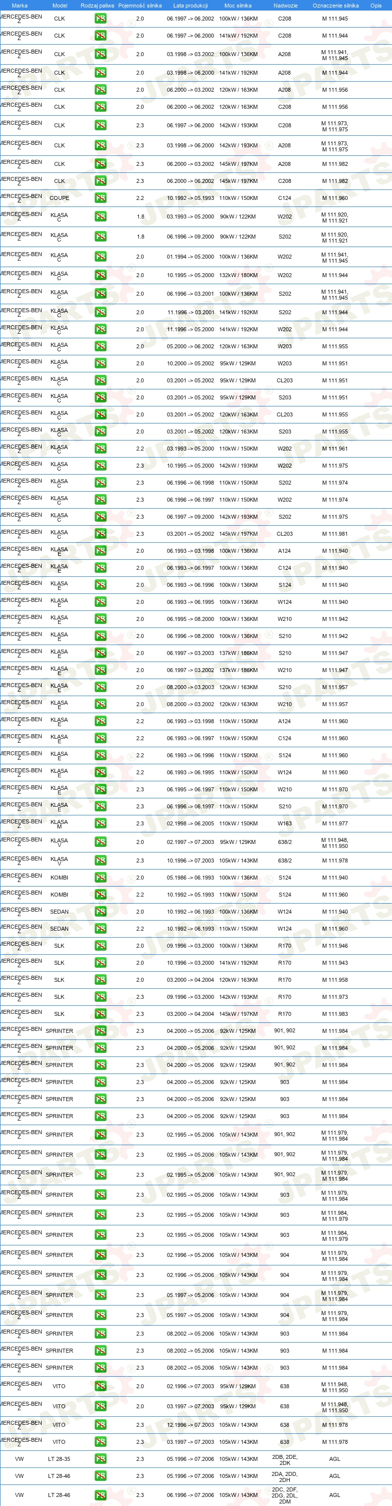This screenshot has width=392, height=1506.
Task: Click fuel icon in SLK 142kW row
Action: click(x=101, y=997)
